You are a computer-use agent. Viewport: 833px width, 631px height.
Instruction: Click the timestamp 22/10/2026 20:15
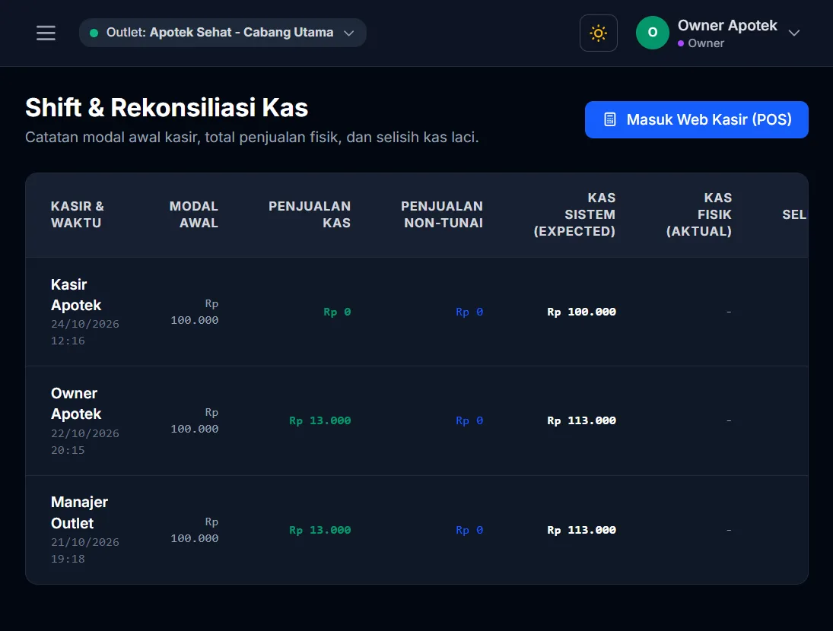tap(85, 442)
